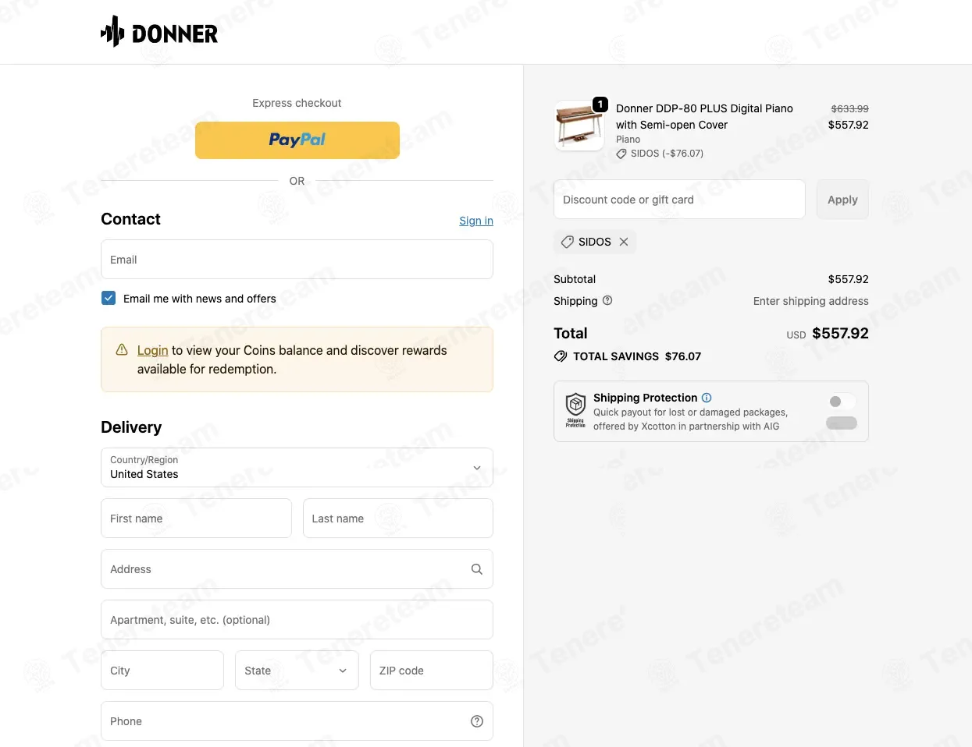Click the Login link for Coins balance
The height and width of the screenshot is (747, 972).
(x=153, y=350)
